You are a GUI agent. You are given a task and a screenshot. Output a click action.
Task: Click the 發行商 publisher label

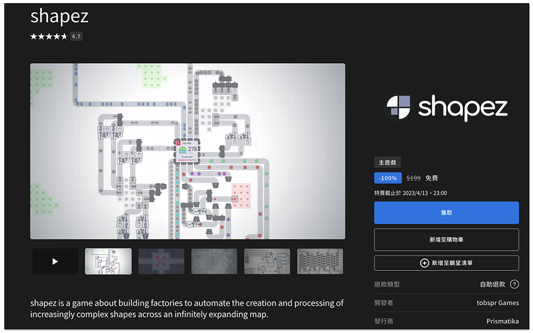click(384, 321)
